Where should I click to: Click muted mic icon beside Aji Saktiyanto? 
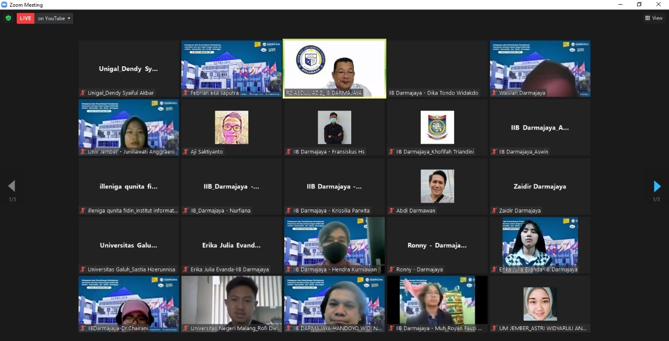click(186, 152)
